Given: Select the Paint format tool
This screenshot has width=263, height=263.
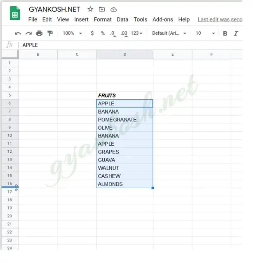Looking at the screenshot, I should coord(50,33).
